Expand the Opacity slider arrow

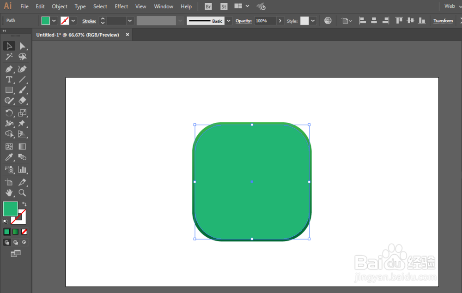[280, 21]
